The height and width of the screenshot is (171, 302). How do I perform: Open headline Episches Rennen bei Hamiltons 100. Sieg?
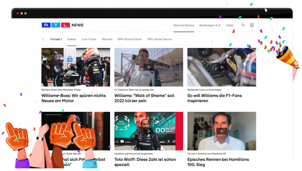[x=218, y=162]
